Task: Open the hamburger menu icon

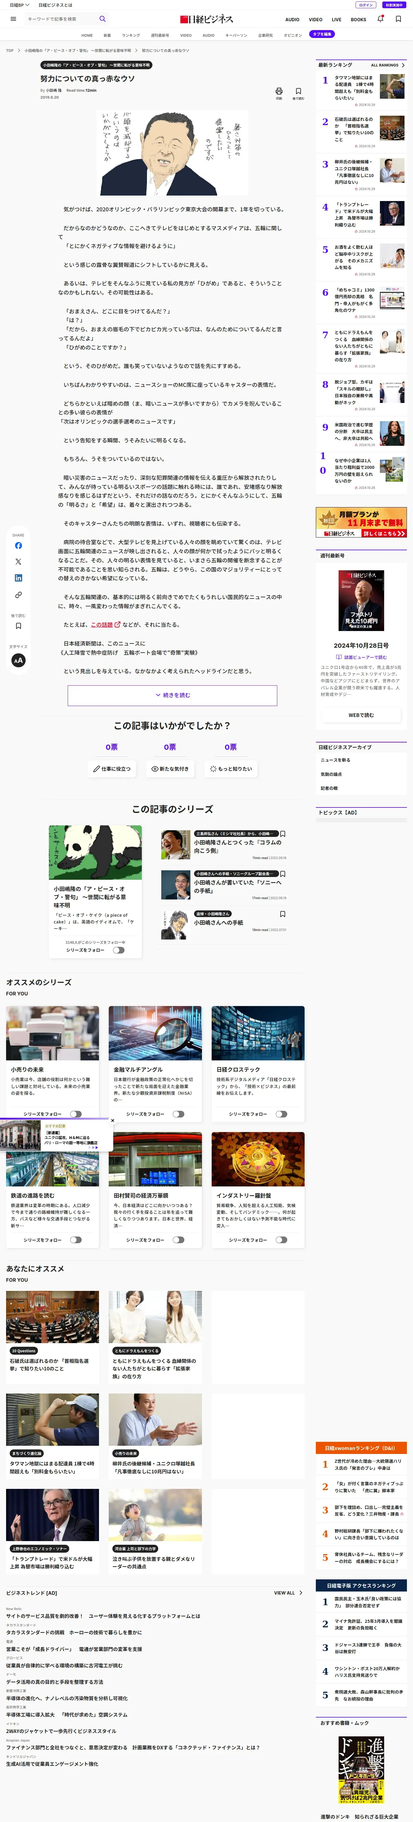Action: (x=13, y=19)
